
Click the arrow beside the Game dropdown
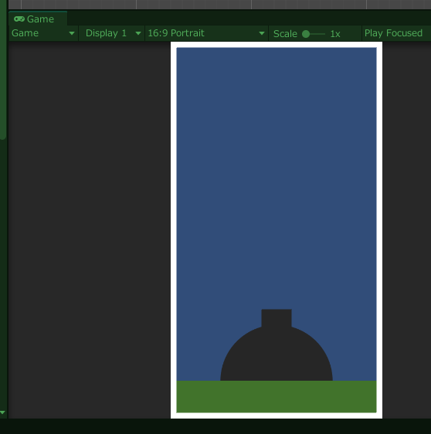[72, 33]
